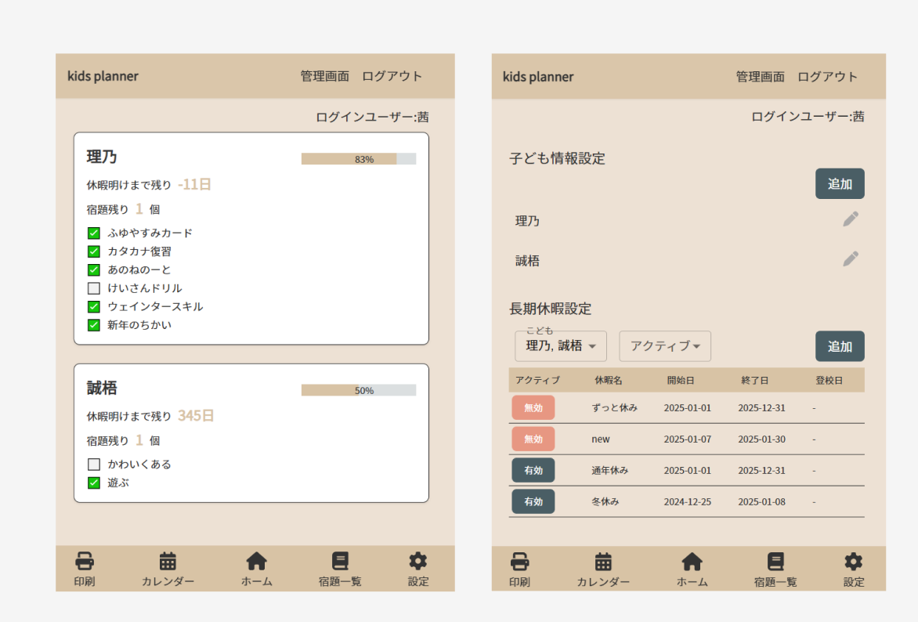Click the settings gear on the left screen

418,561
